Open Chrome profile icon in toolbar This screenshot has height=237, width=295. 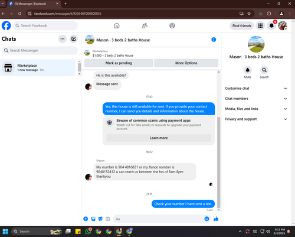tap(281, 14)
